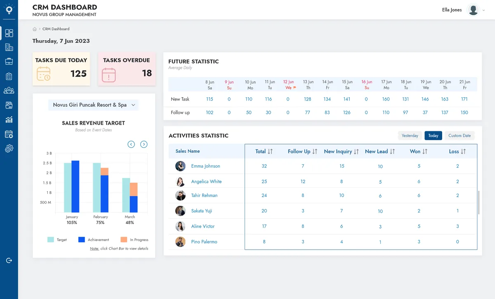Open the clipboard tasks icon in sidebar
This screenshot has height=299, width=495.
[x=9, y=76]
